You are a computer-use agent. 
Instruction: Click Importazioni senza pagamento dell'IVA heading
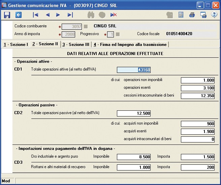click(x=65, y=149)
